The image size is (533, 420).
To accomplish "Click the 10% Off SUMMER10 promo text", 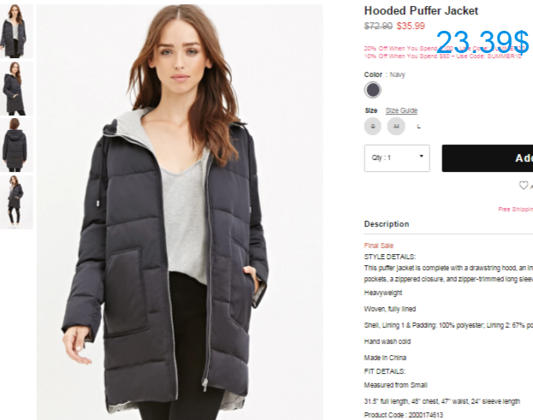I will coord(442,56).
